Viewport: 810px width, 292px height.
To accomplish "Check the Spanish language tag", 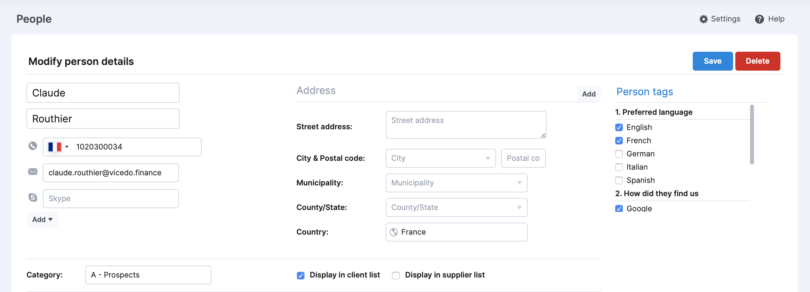I will (619, 180).
